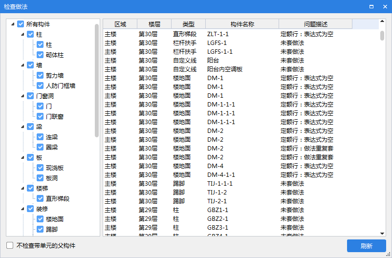Toggle the 板洞 checkbox
392x258 pixels.
(x=40, y=178)
